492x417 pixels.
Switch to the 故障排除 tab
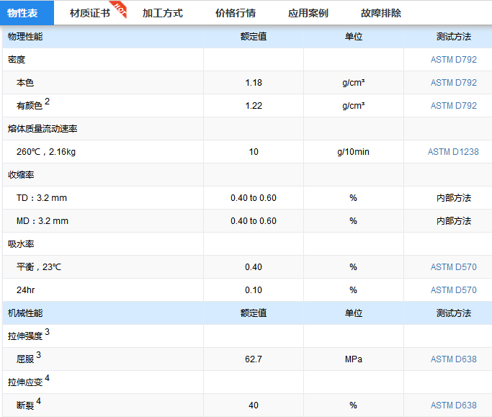[x=381, y=13]
